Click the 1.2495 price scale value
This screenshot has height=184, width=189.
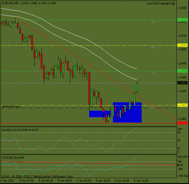[x=182, y=64]
